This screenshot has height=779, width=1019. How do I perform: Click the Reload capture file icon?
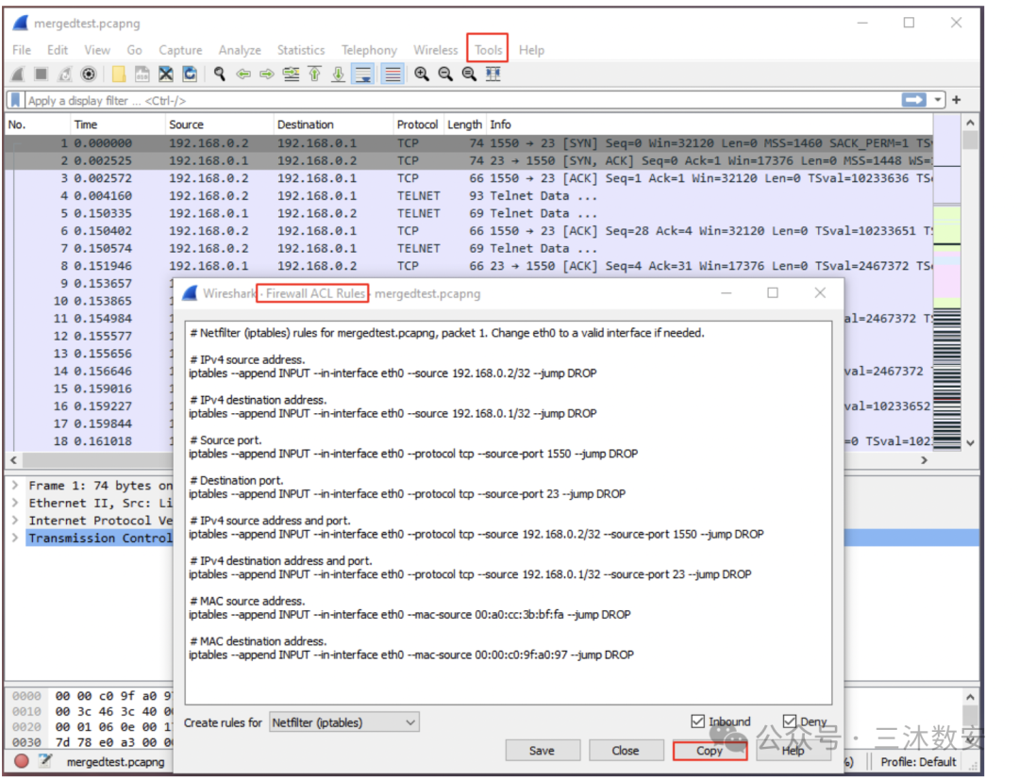[189, 75]
